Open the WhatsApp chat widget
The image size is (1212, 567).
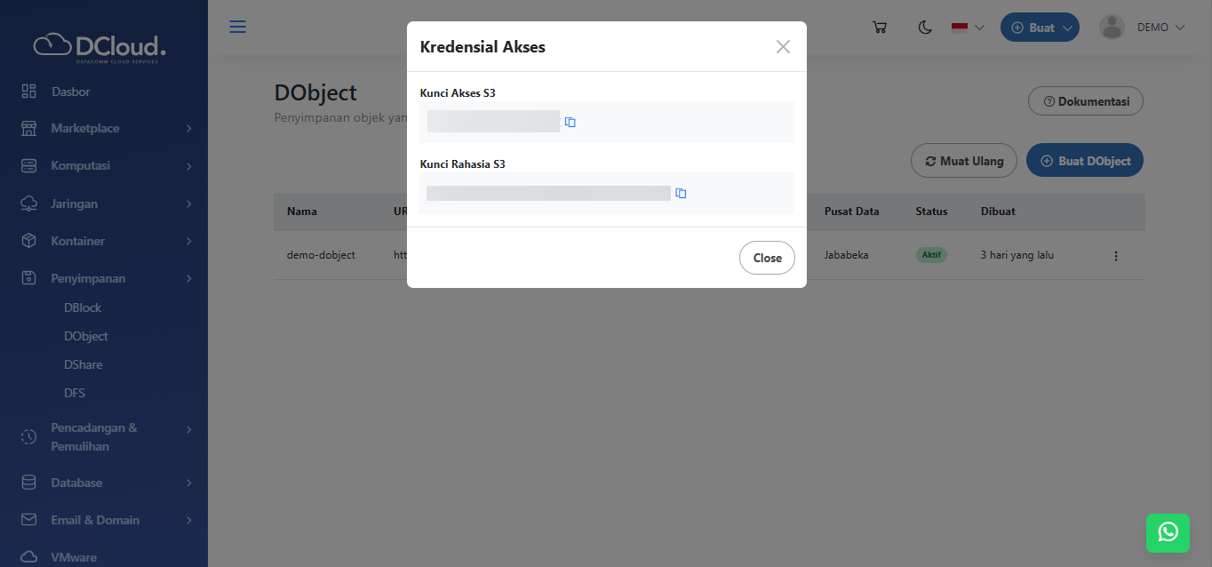1168,532
